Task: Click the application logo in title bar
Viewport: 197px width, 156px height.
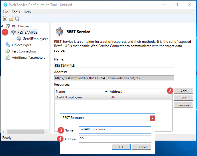Action: 5,5
